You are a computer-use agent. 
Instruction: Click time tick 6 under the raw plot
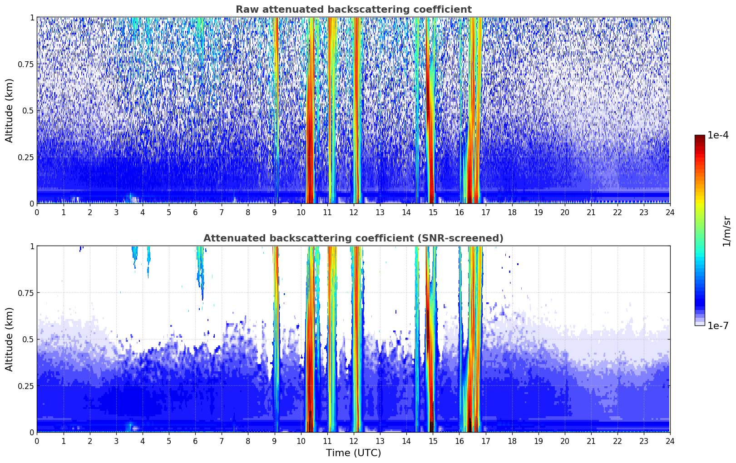tap(195, 212)
